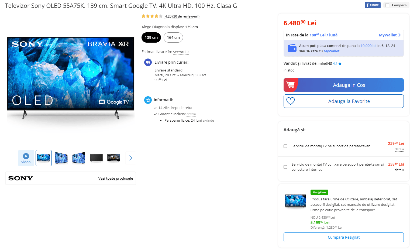Play the product video thumbnail
Image resolution: width=410 pixels, height=250 pixels.
click(x=26, y=158)
